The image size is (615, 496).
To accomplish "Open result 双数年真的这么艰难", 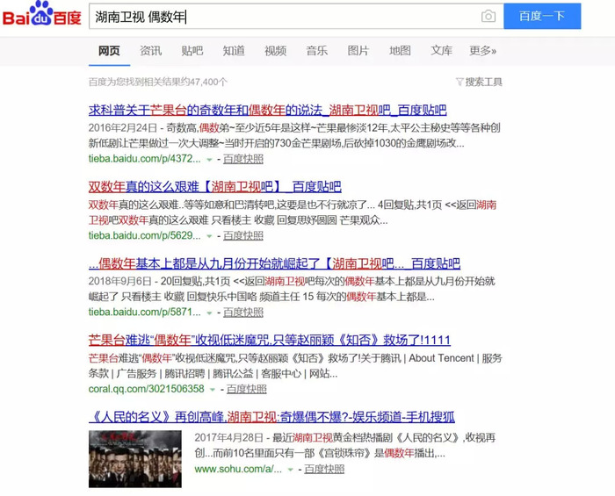I will point(215,187).
